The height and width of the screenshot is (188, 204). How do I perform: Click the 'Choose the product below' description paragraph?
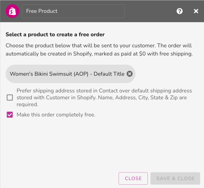99,50
